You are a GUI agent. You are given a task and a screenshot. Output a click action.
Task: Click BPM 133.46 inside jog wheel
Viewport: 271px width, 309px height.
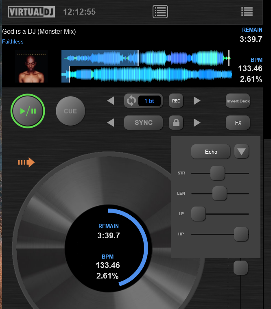coord(108,265)
